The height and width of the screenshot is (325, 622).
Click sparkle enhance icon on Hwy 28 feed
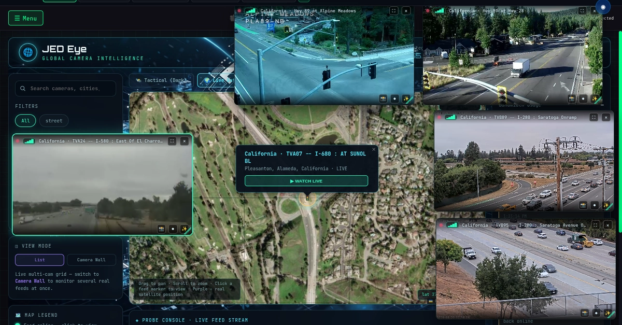[x=595, y=98]
